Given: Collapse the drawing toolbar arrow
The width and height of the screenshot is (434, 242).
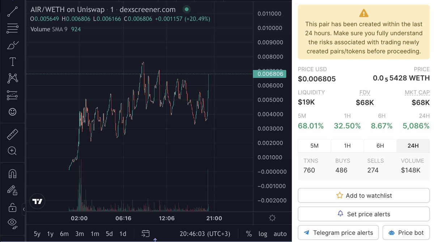Looking at the screenshot, I should point(24,209).
